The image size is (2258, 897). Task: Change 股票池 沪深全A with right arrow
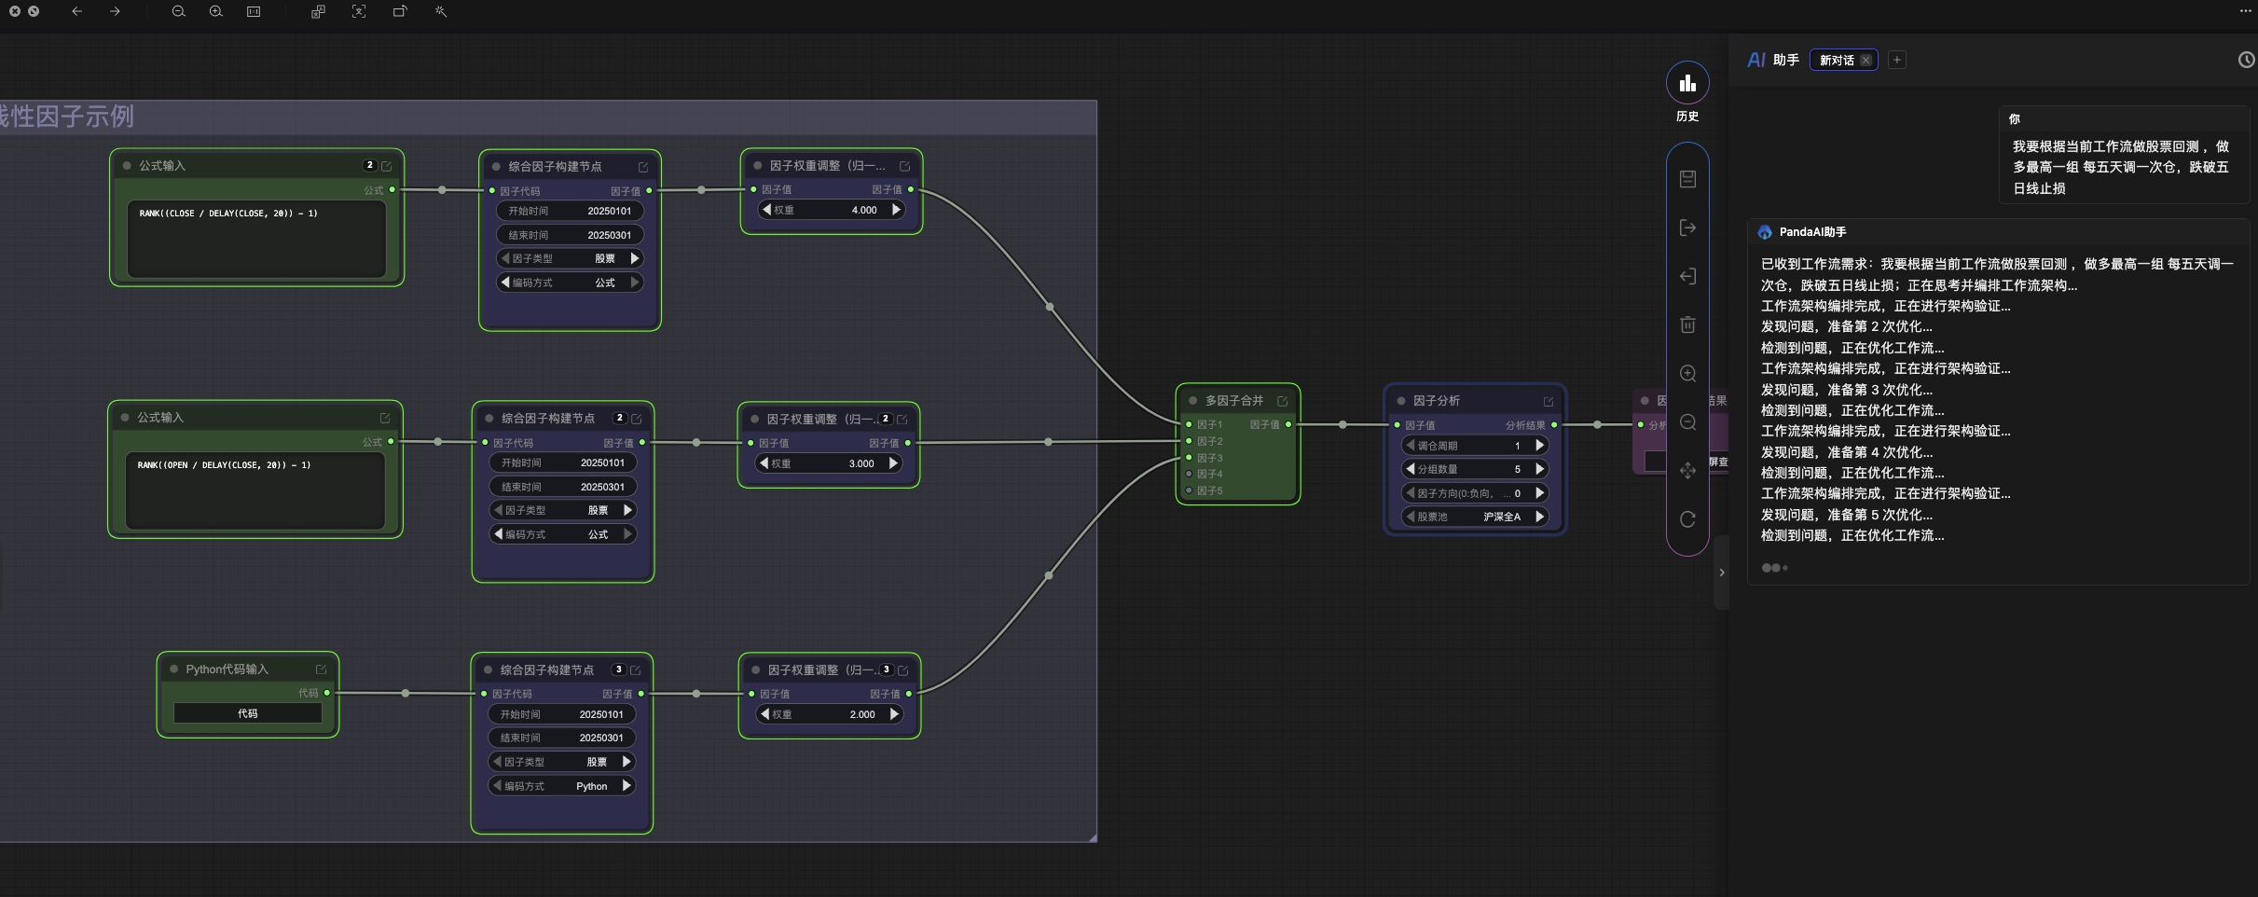[x=1540, y=517]
